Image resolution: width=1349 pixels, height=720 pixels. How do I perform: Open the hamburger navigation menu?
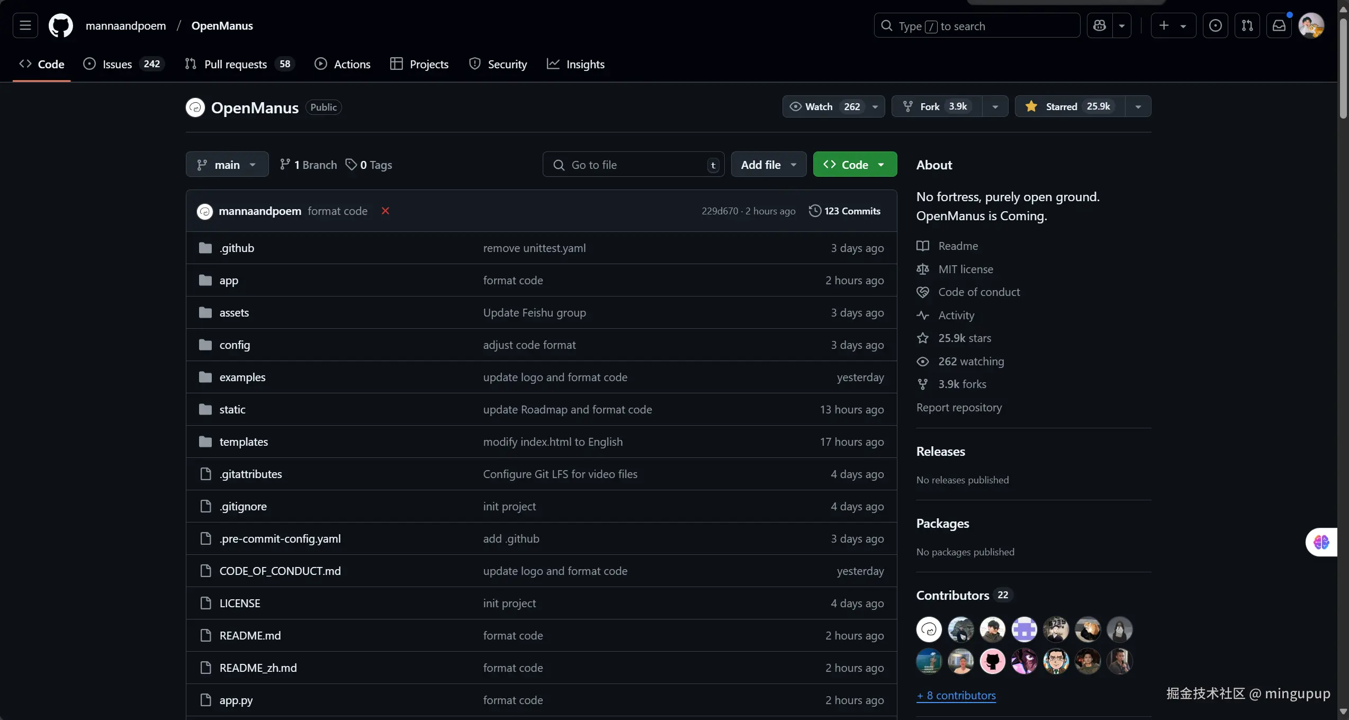point(25,25)
